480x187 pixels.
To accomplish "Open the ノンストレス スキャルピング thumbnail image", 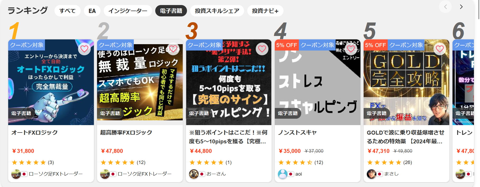I will [318, 82].
